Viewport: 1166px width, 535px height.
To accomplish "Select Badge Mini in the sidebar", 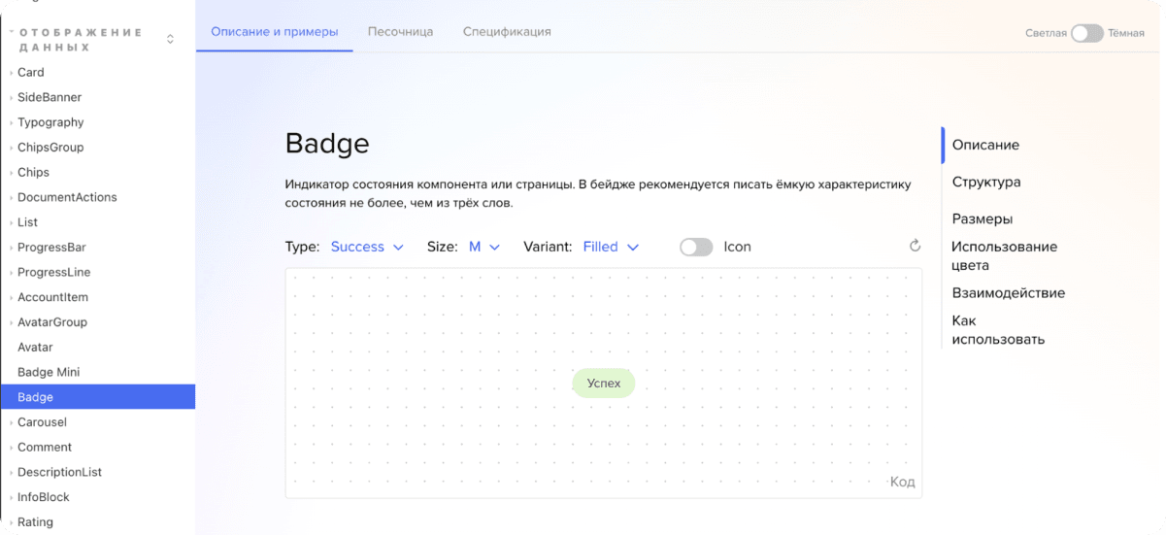I will (49, 372).
